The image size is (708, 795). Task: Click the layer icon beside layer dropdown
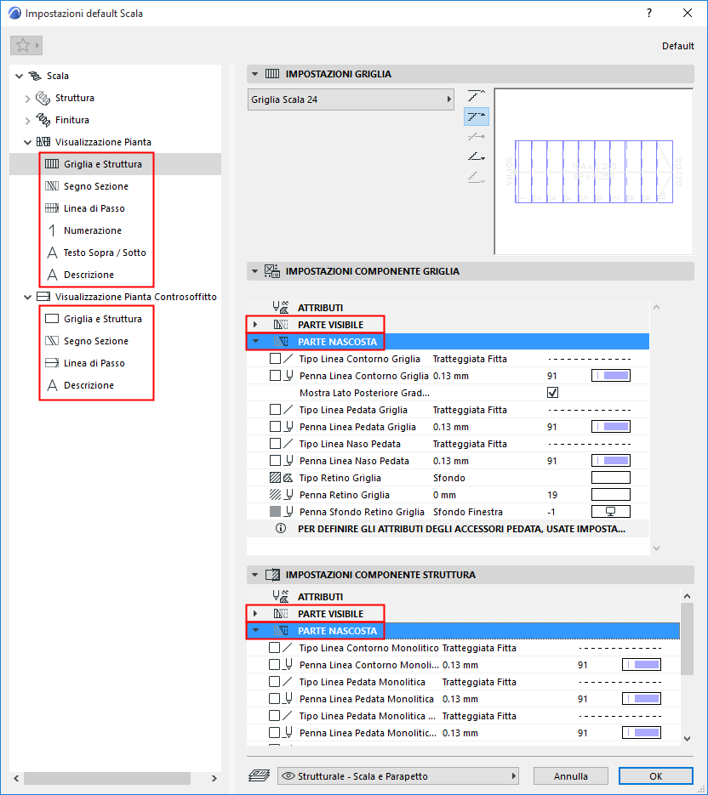260,775
